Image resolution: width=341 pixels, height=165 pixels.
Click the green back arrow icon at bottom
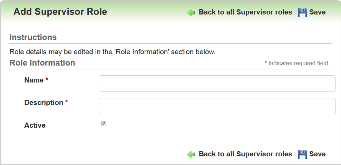(191, 154)
